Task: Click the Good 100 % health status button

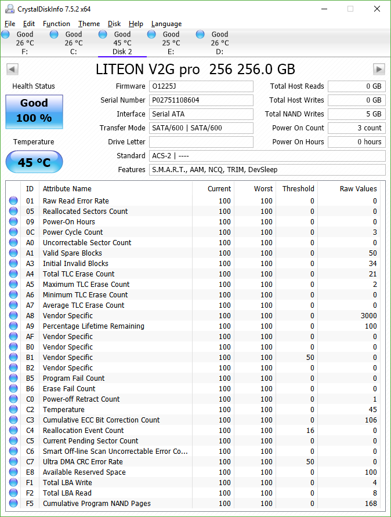Action: tap(34, 111)
